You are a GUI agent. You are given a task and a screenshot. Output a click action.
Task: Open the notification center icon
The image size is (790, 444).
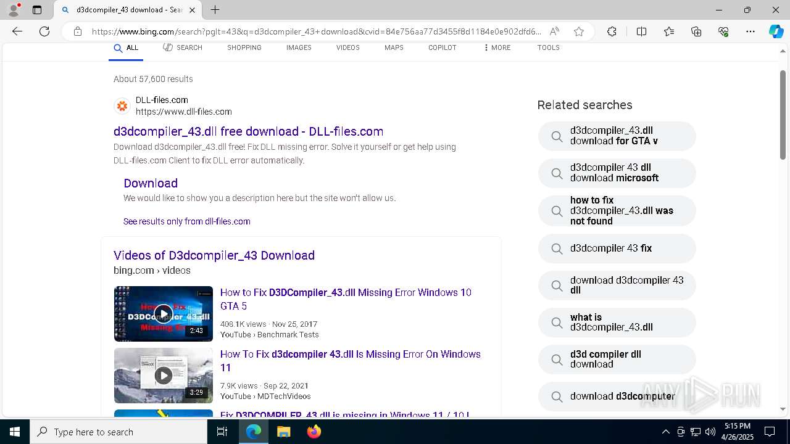pos(770,432)
